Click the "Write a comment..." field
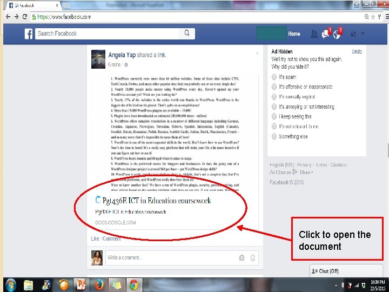 click(182, 258)
